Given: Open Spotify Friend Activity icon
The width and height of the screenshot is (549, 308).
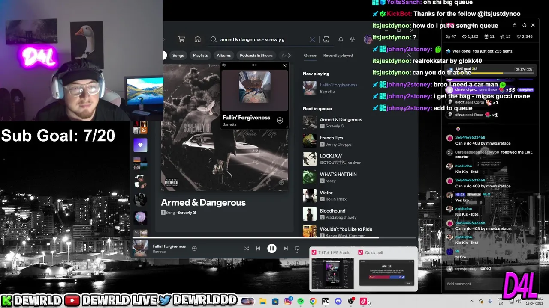Looking at the screenshot, I should coord(352,39).
